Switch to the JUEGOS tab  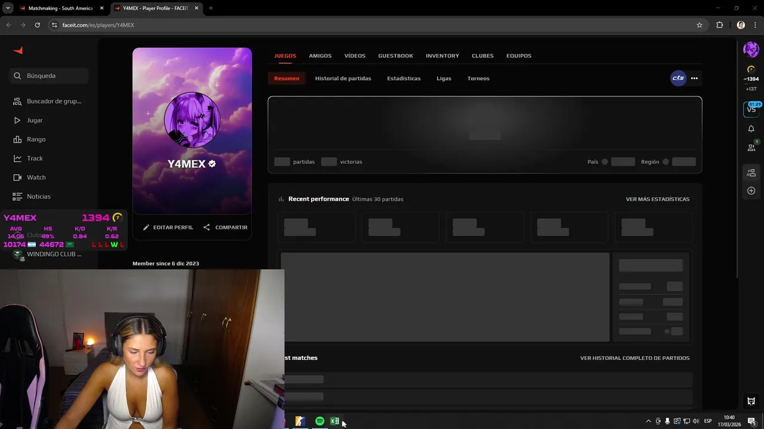[x=285, y=55]
